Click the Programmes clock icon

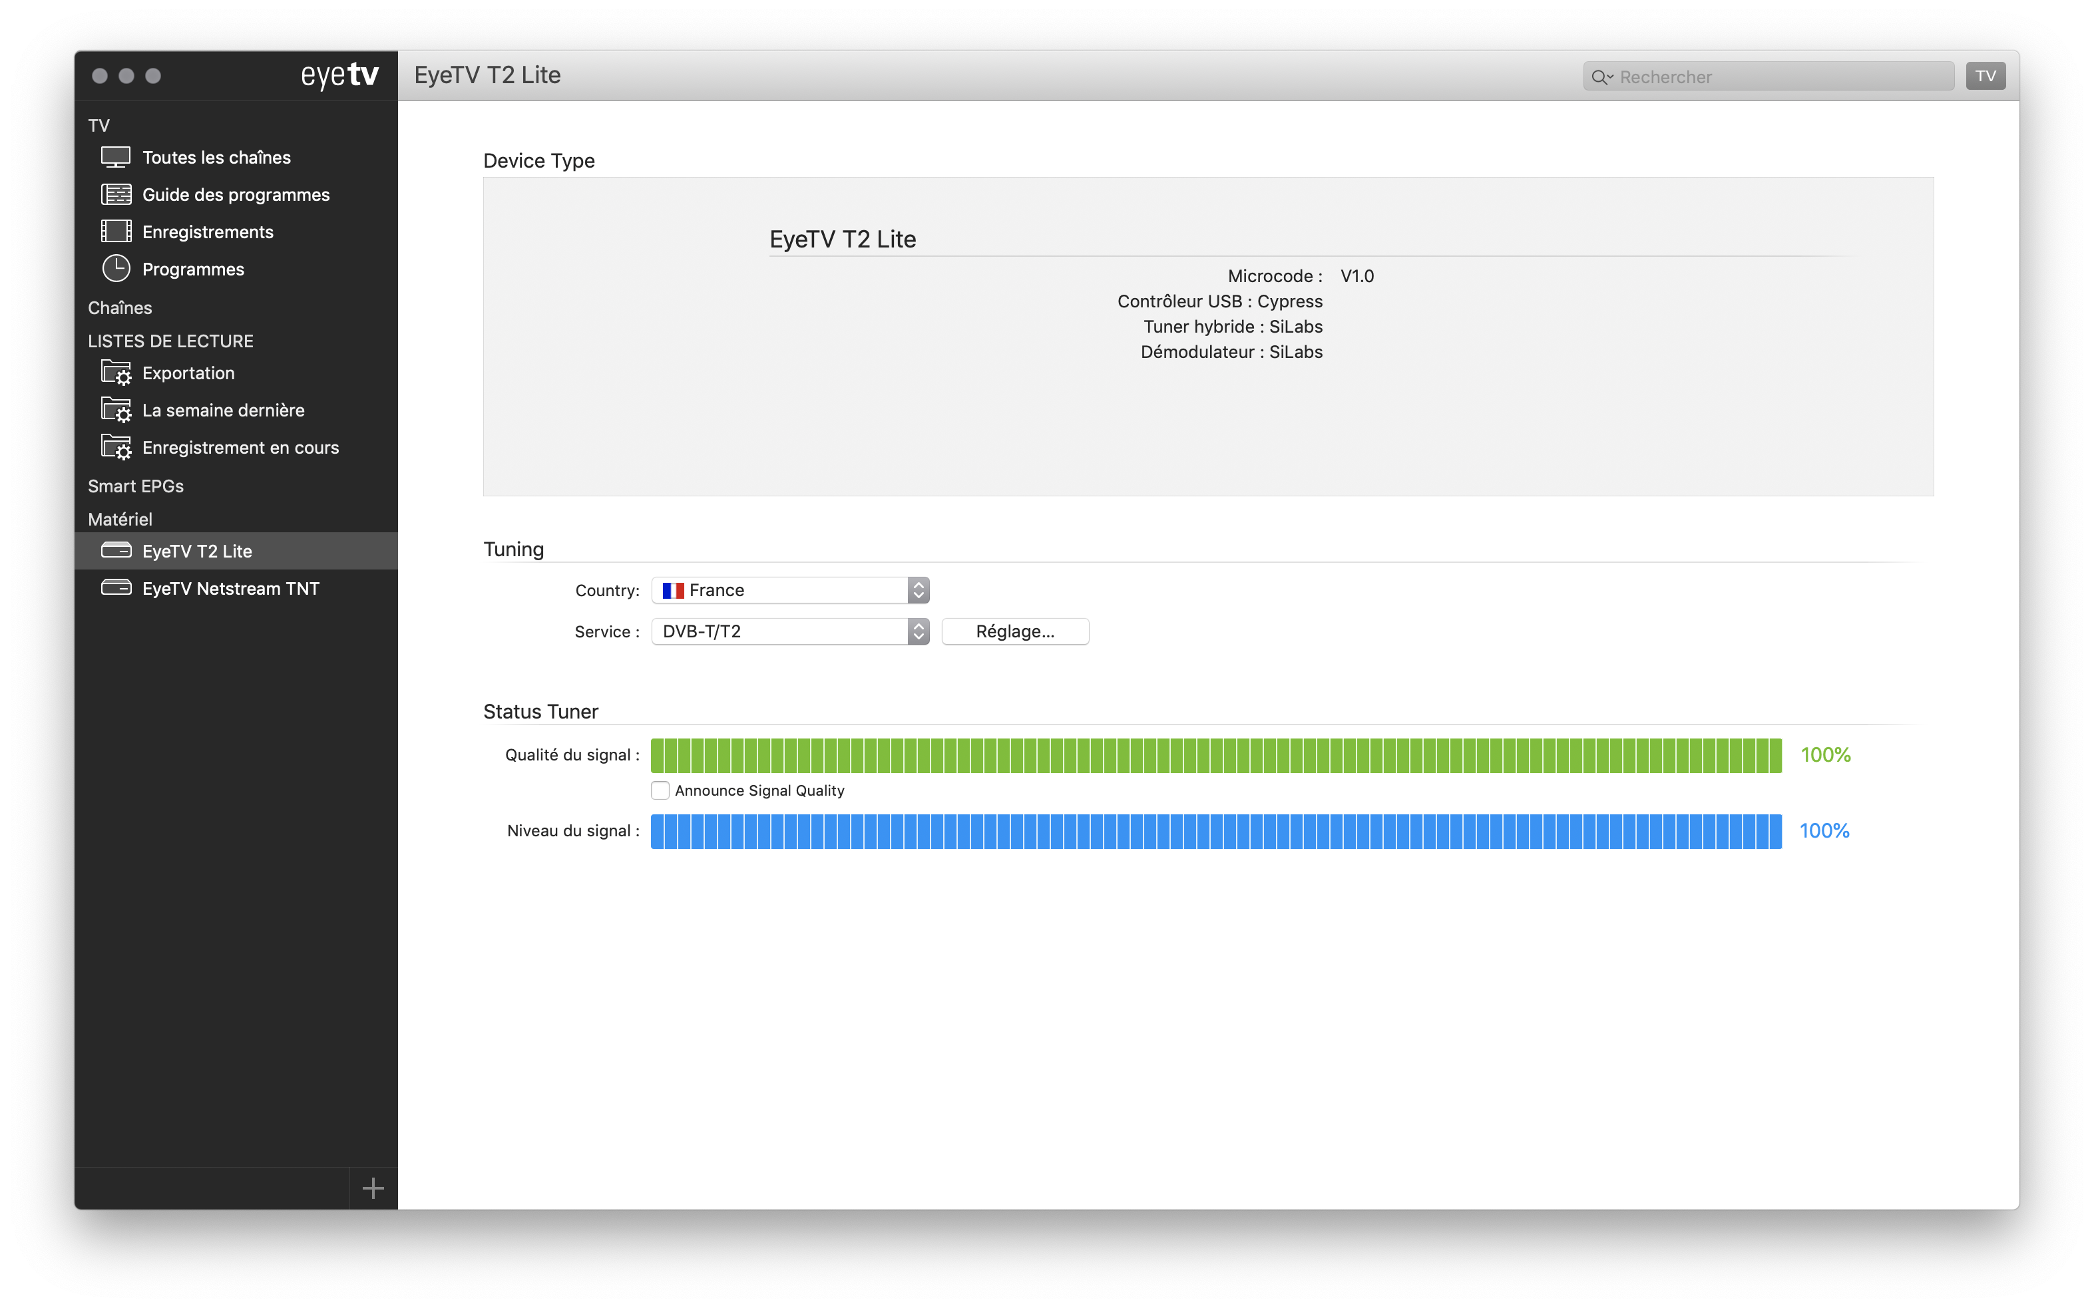tap(116, 269)
